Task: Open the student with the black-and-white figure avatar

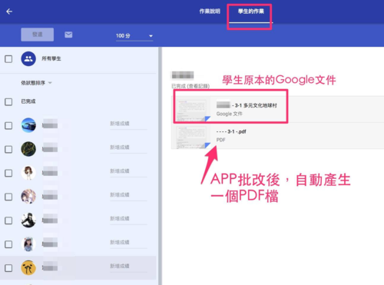Action: pyautogui.click(x=28, y=220)
